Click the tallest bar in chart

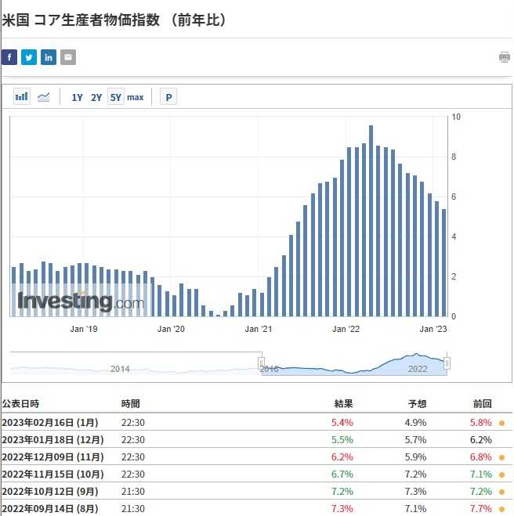(x=371, y=220)
